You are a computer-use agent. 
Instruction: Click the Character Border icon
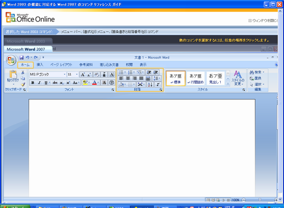[x=111, y=74]
